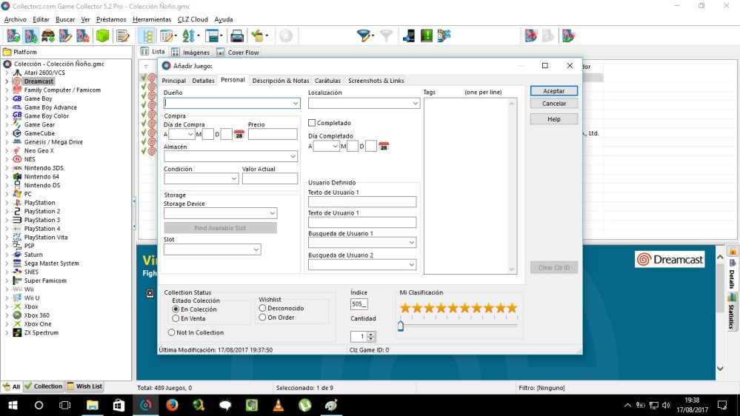The image size is (740, 416).
Task: Select the En Venta radio button
Action: tap(176, 318)
